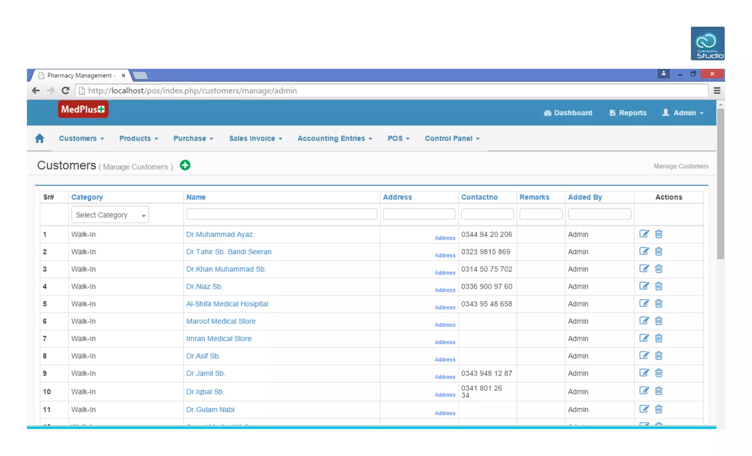The height and width of the screenshot is (456, 752).
Task: Open Chrome hamburger menu icon
Action: (717, 91)
